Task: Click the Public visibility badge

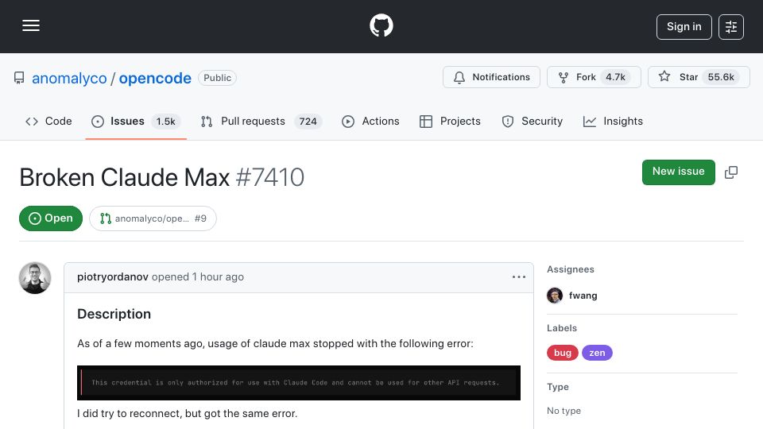Action: [217, 78]
